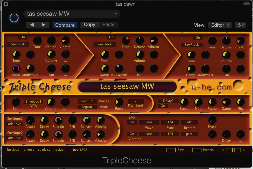Click the delay Feedb knob
253x169 pixels.
(x=212, y=102)
